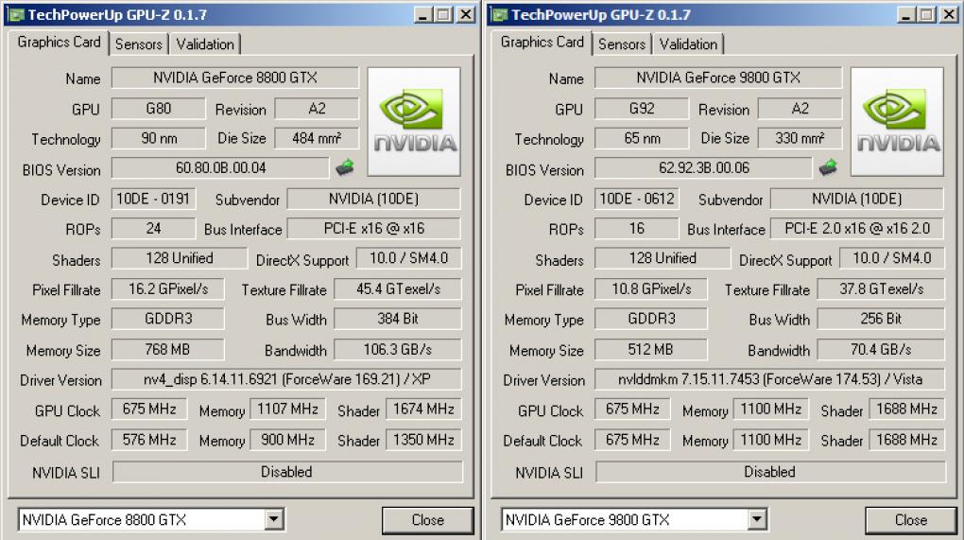Minimize the 8800 GTX GPU-Z window
This screenshot has height=540, width=964.
point(422,15)
